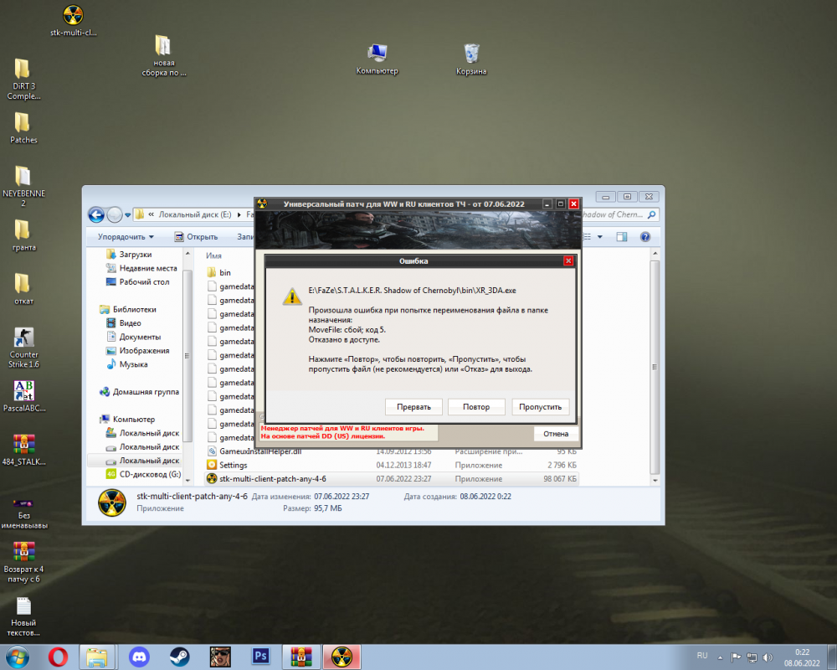837x670 pixels.
Task: Toggle the preview pane icon in Explorer
Action: pos(621,236)
